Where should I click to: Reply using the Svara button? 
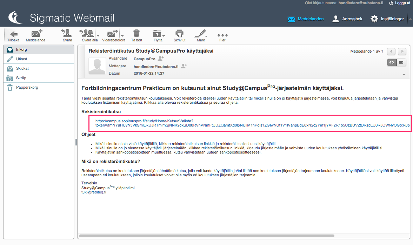click(x=67, y=35)
